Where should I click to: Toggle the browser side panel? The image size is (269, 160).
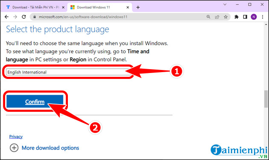[x=245, y=17]
